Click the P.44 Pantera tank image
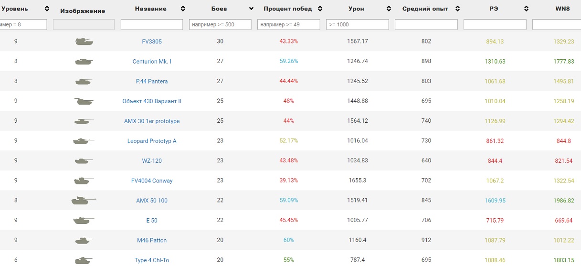The width and height of the screenshot is (581, 266). click(x=84, y=82)
